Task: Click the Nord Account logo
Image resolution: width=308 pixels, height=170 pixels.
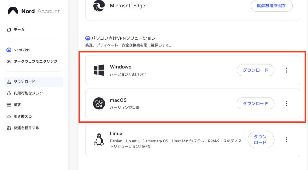Action: click(x=33, y=11)
